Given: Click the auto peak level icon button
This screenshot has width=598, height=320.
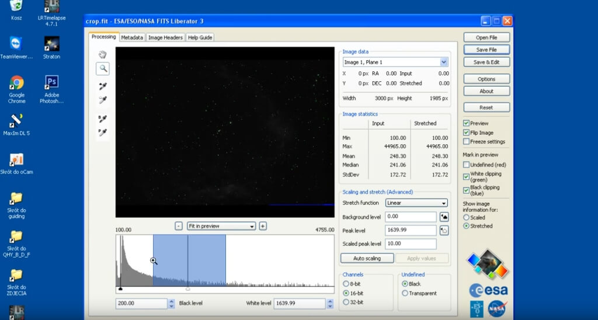Looking at the screenshot, I should click(x=444, y=231).
